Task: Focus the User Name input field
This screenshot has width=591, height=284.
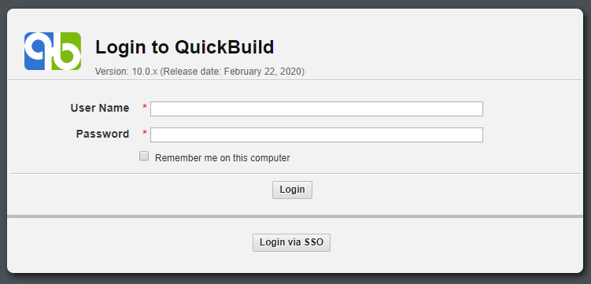Action: [x=316, y=109]
